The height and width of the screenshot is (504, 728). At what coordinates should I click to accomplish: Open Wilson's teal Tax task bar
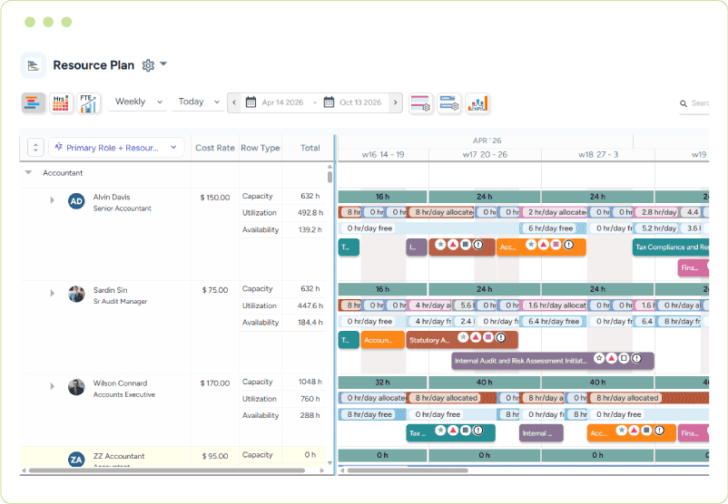click(x=450, y=433)
